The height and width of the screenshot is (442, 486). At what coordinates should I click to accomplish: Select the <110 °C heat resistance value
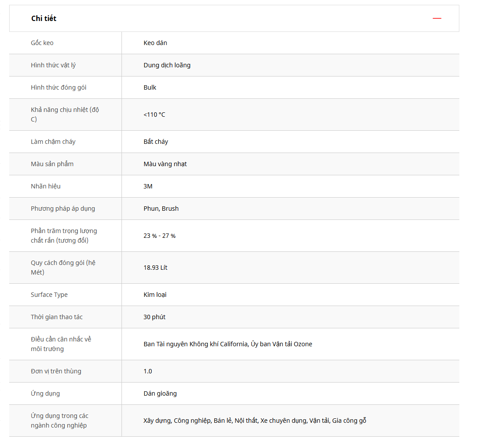pos(154,115)
